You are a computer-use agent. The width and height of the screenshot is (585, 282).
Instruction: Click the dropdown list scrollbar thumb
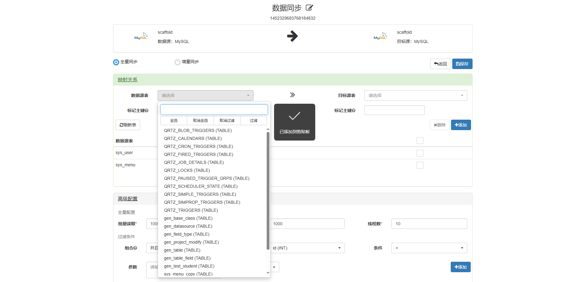click(268, 191)
